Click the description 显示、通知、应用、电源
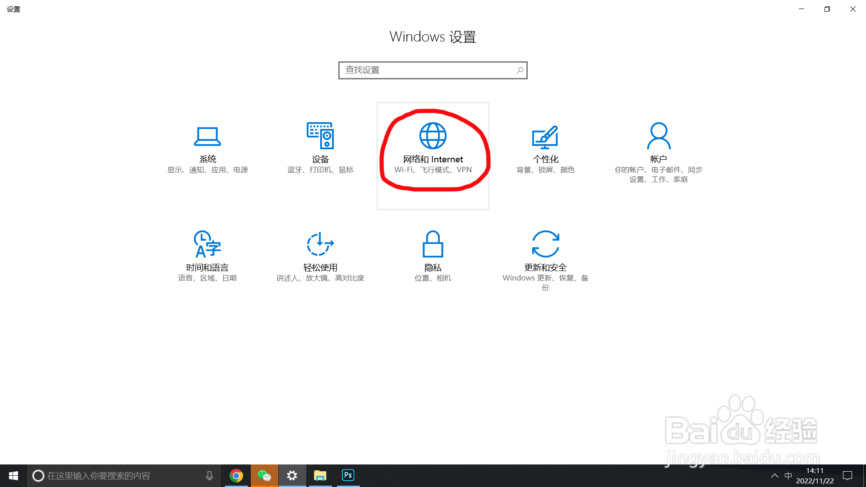866x487 pixels. (207, 170)
